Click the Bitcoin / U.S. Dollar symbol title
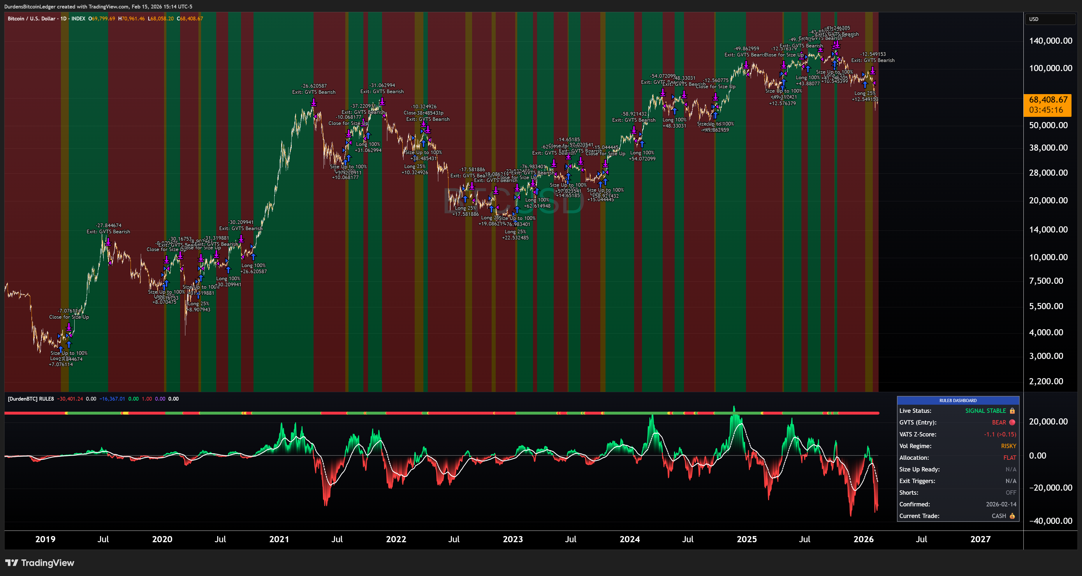This screenshot has height=576, width=1082. (x=31, y=18)
